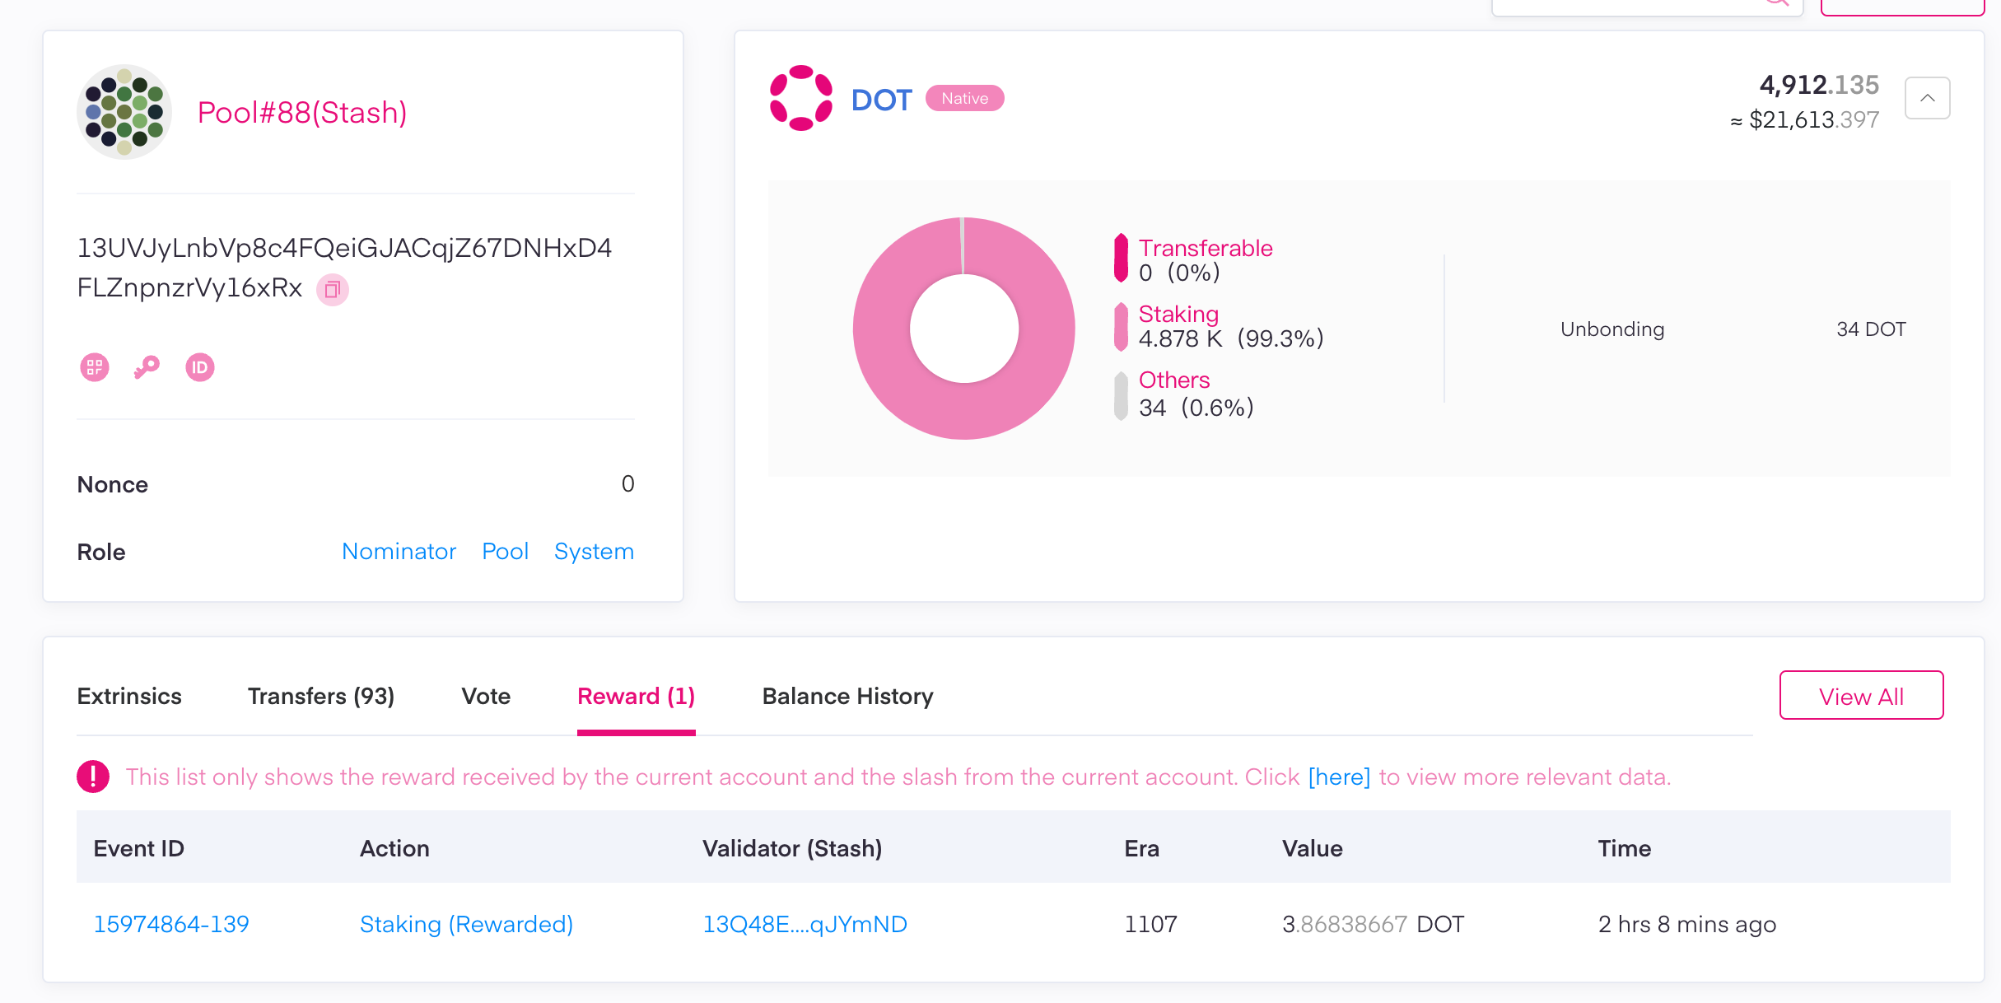Screen dimensions: 2001x1003
Task: Open event 15974864-139 details
Action: click(171, 924)
